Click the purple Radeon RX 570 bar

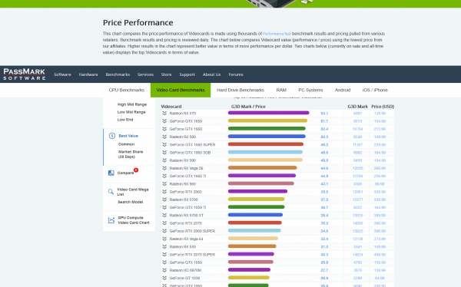268,113
